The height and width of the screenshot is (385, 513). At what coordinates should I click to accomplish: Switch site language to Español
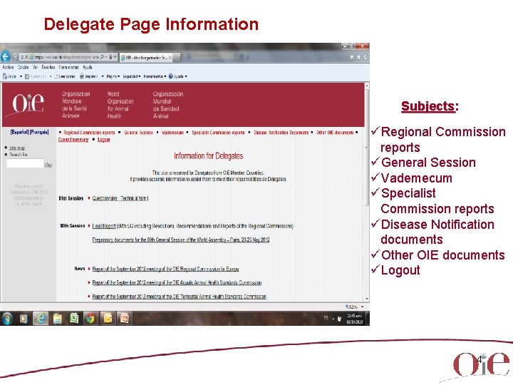(19, 133)
